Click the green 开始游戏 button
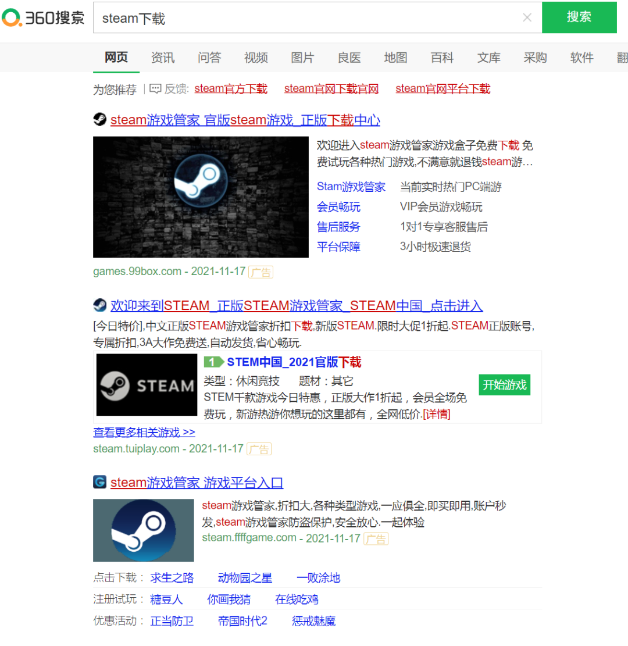This screenshot has width=628, height=646. pos(504,385)
